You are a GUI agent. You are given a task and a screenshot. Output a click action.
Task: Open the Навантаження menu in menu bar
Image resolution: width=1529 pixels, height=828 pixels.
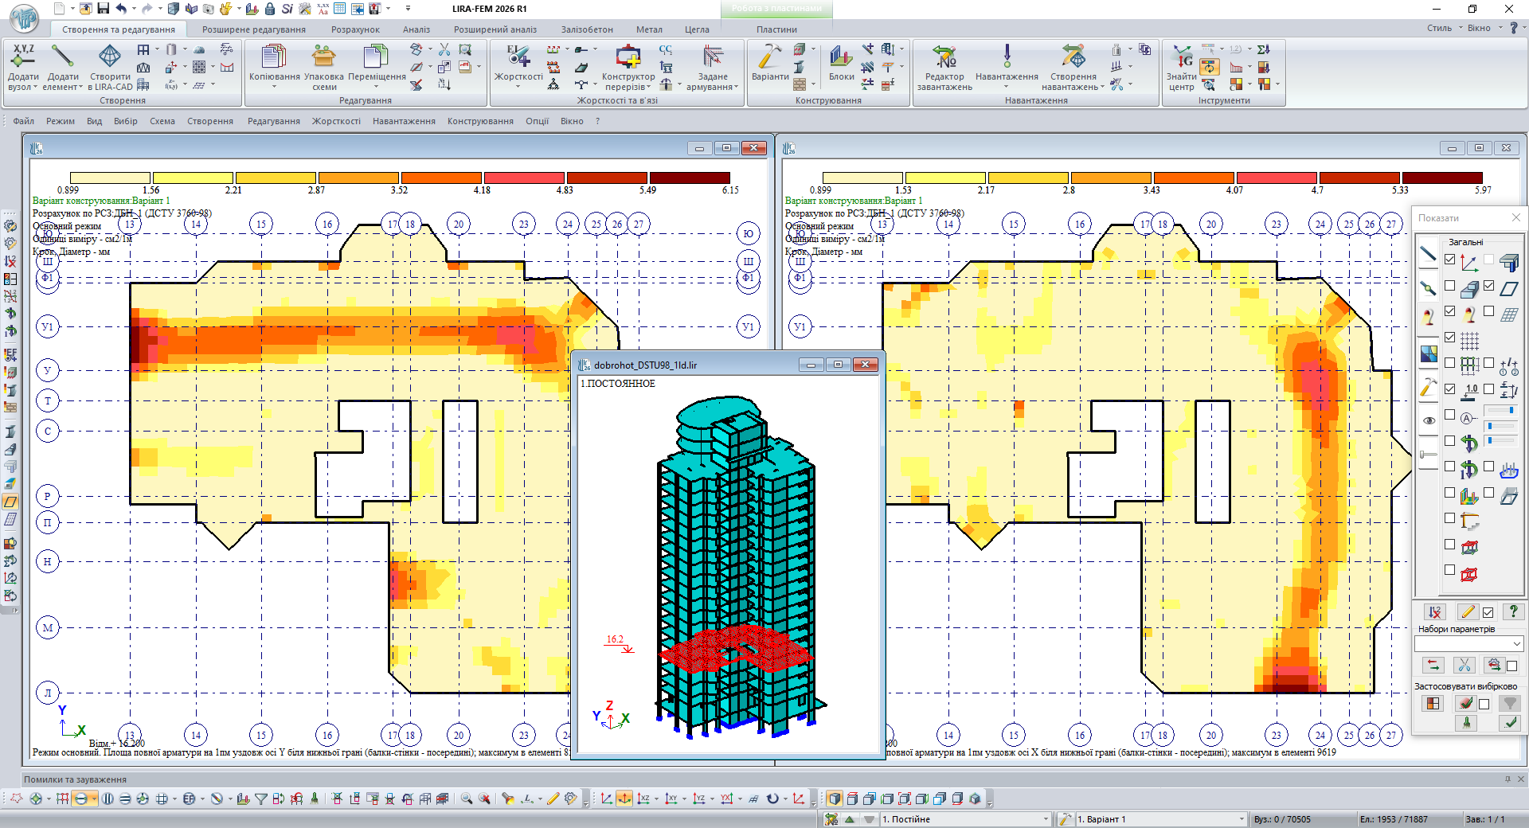pyautogui.click(x=404, y=121)
